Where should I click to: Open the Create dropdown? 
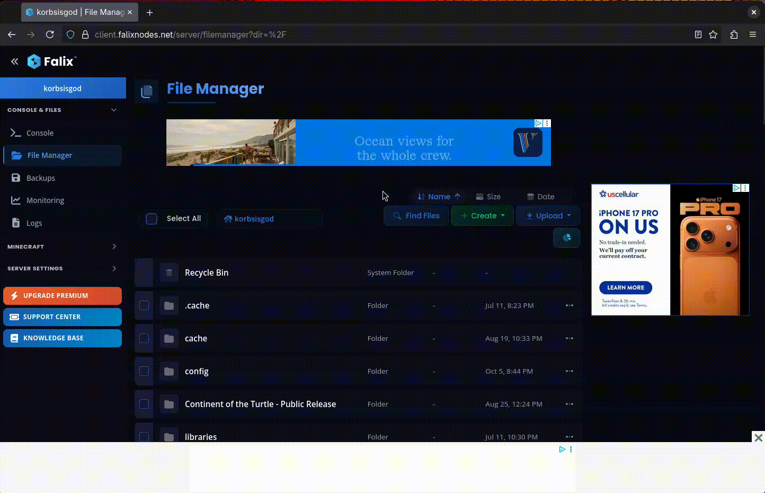(482, 216)
